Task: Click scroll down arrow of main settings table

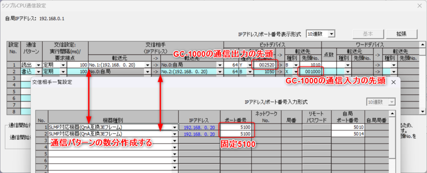Action: 422,112
